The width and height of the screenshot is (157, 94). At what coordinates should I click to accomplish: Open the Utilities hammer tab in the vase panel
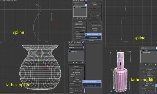pos(83,42)
